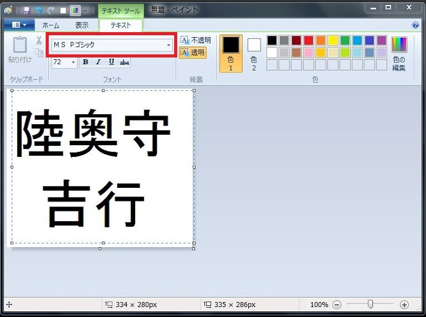Pick the brown color swatch

[x=296, y=53]
